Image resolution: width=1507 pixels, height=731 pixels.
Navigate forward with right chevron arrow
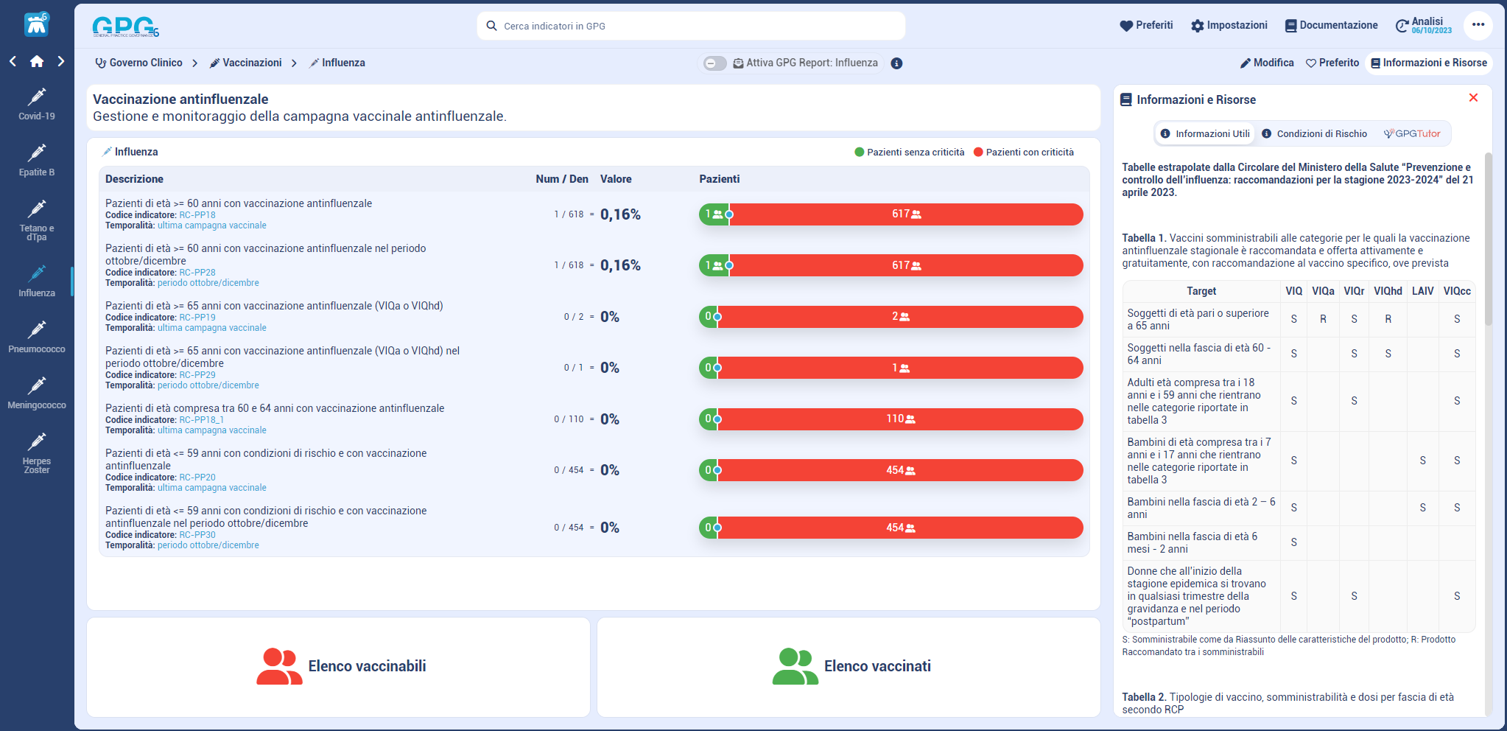(61, 62)
